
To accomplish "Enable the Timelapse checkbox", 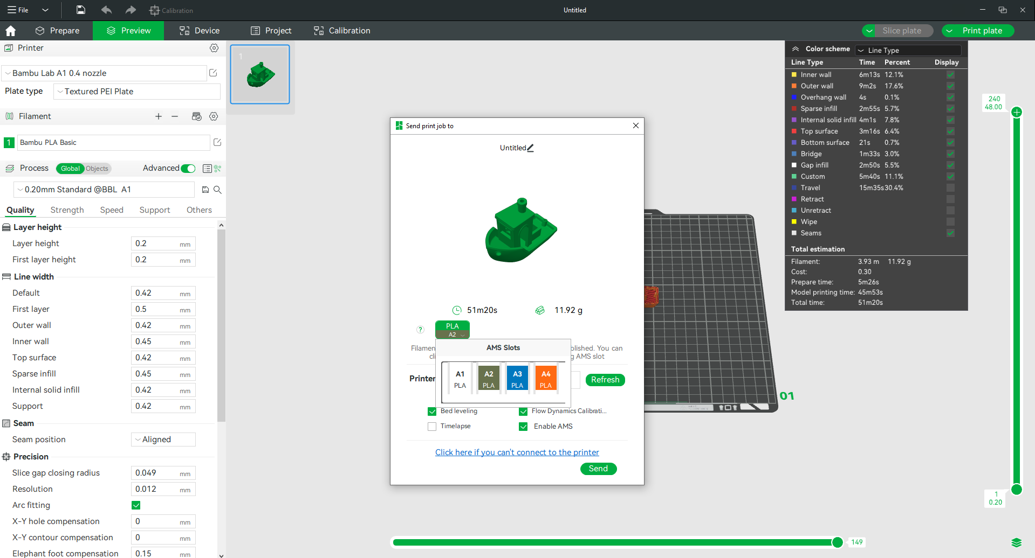I will click(432, 427).
